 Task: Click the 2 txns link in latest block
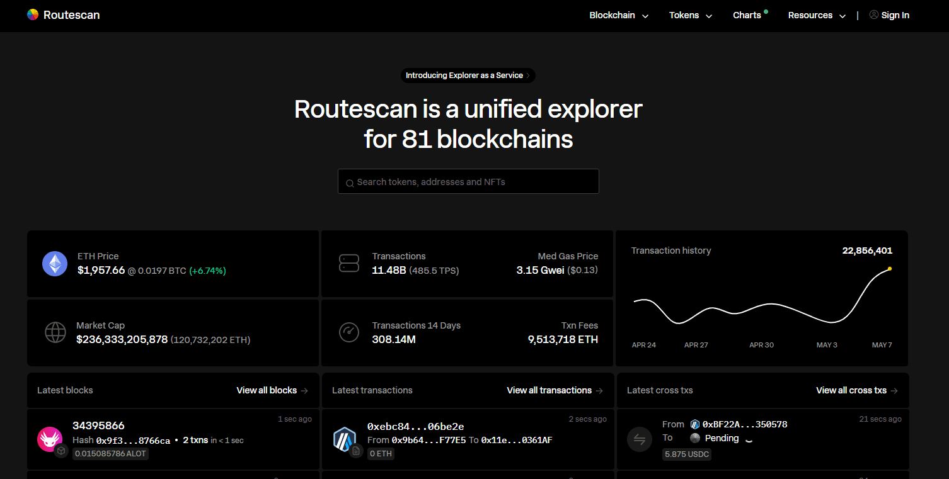click(195, 440)
